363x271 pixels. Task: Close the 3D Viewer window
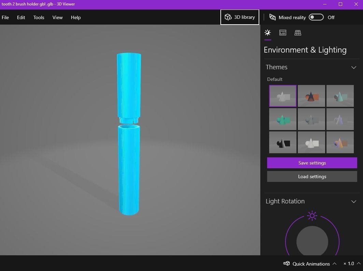pyautogui.click(x=356, y=4)
